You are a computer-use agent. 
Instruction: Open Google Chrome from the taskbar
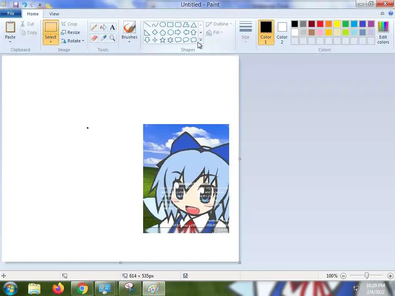click(82, 288)
